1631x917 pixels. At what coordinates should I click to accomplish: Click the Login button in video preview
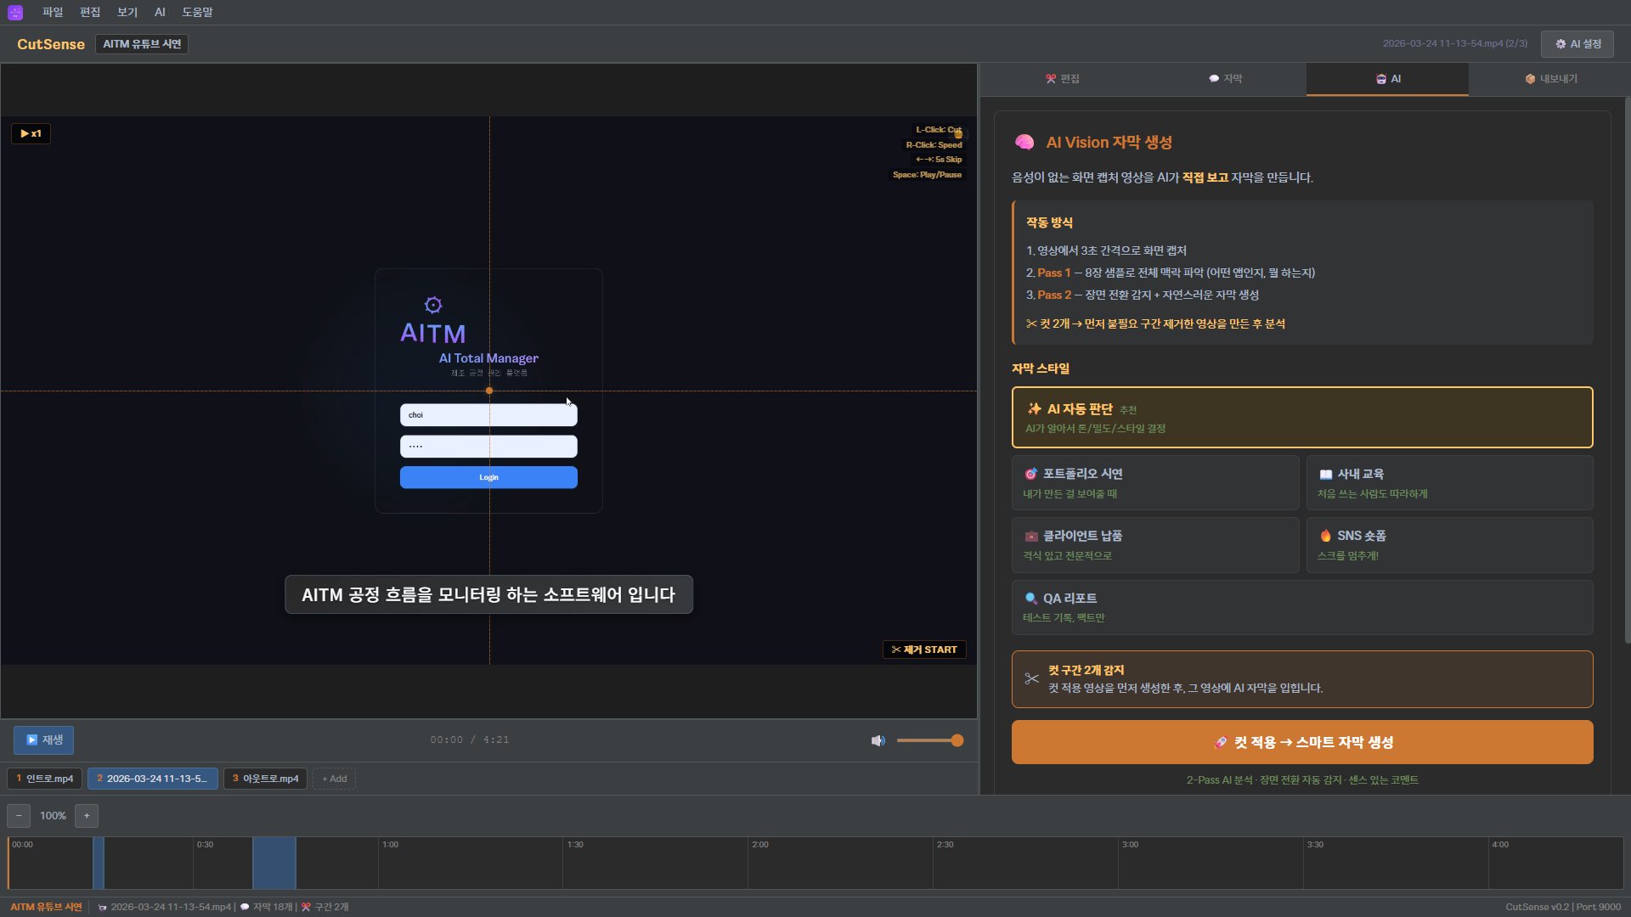(488, 477)
